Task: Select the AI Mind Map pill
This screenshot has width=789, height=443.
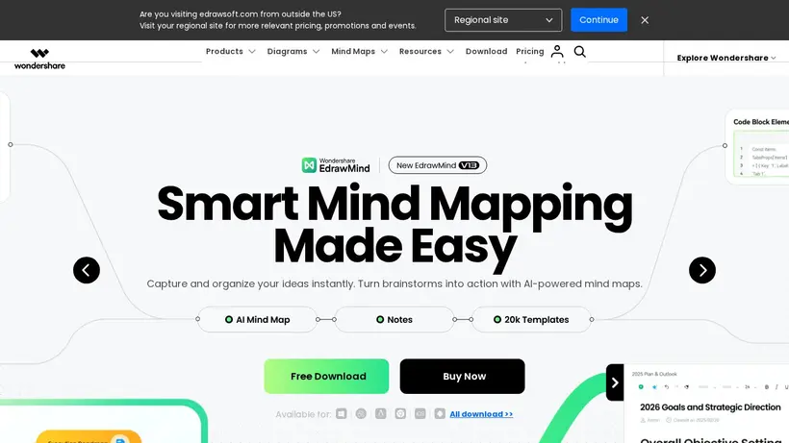Action: coord(257,319)
